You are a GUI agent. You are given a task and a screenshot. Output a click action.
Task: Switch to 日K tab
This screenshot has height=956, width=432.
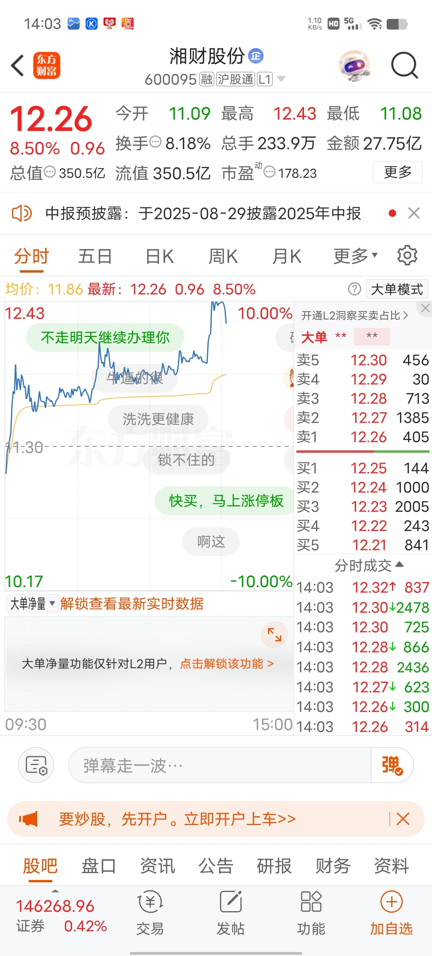point(160,256)
